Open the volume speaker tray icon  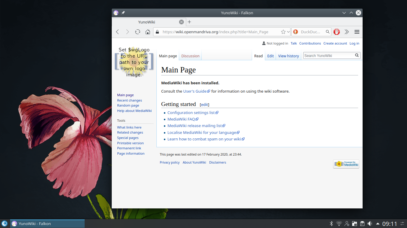click(370, 224)
